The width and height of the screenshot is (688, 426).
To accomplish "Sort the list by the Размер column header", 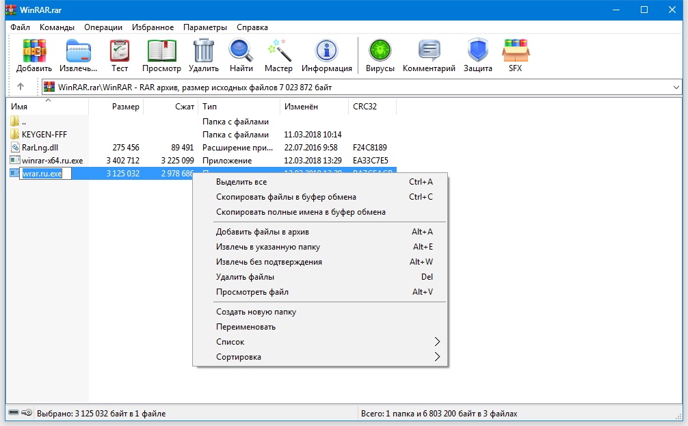I will pos(126,107).
